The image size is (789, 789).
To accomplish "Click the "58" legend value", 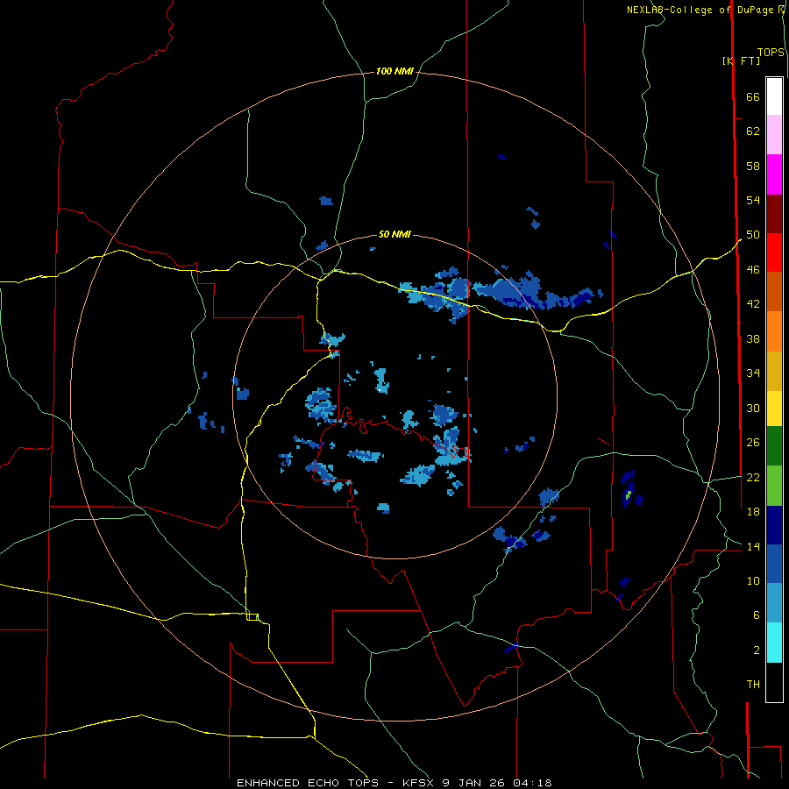I will click(753, 166).
